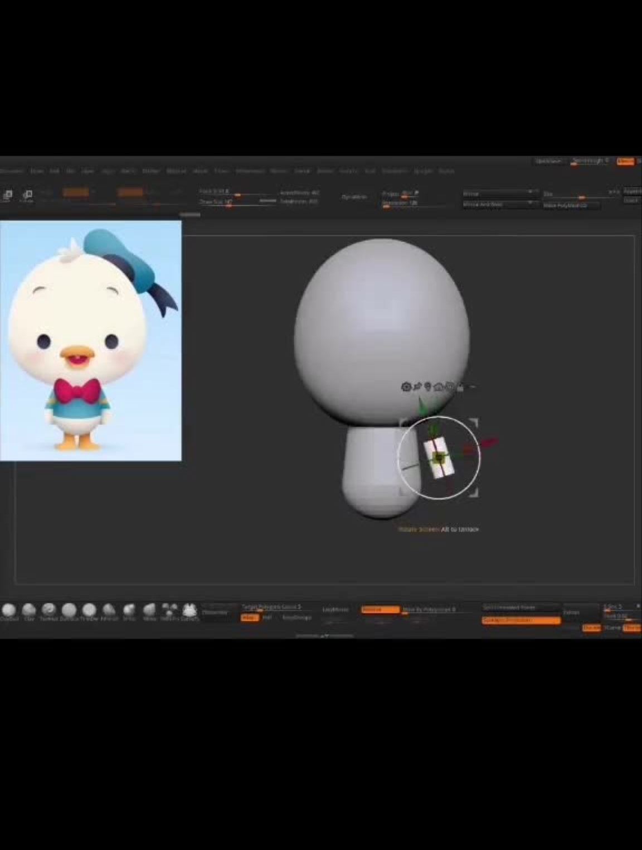The width and height of the screenshot is (642, 850).
Task: Select the first brush sphere at far left
Action: [x=9, y=610]
